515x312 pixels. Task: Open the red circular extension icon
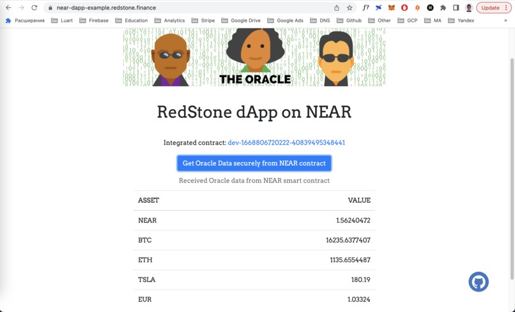point(404,8)
